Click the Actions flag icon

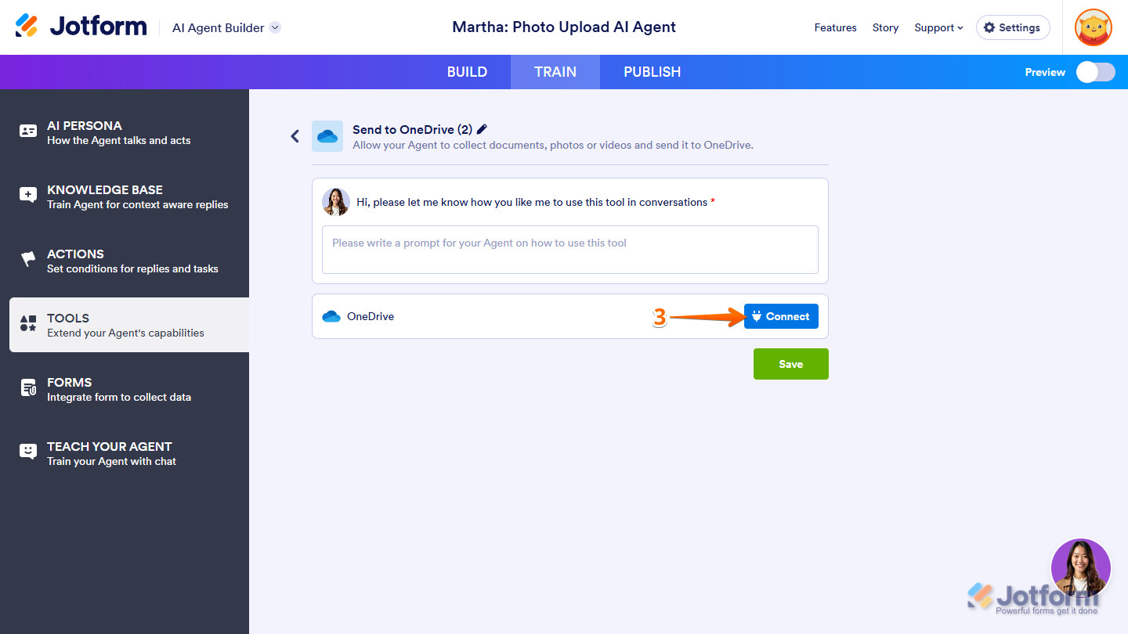coord(28,259)
